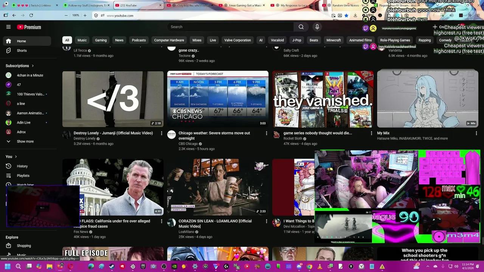484x272 pixels.
Task: Open Shopping under Explore
Action: (27, 246)
